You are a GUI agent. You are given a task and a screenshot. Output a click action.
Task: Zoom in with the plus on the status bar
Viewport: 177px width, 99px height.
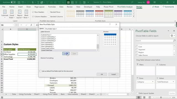pyautogui.click(x=170, y=97)
